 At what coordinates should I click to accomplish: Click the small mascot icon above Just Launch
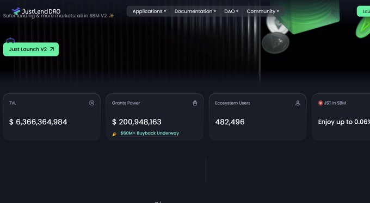tap(10, 41)
